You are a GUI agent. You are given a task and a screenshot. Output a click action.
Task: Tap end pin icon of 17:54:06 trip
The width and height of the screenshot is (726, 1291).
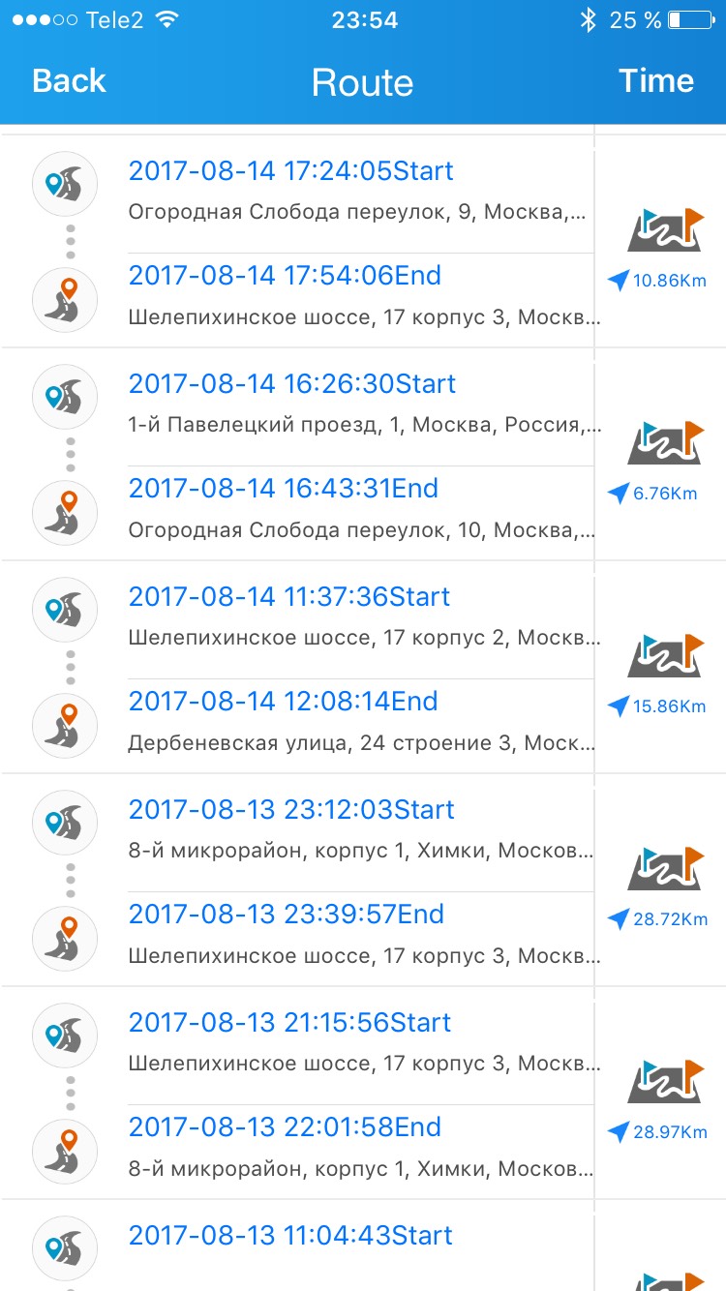65,300
